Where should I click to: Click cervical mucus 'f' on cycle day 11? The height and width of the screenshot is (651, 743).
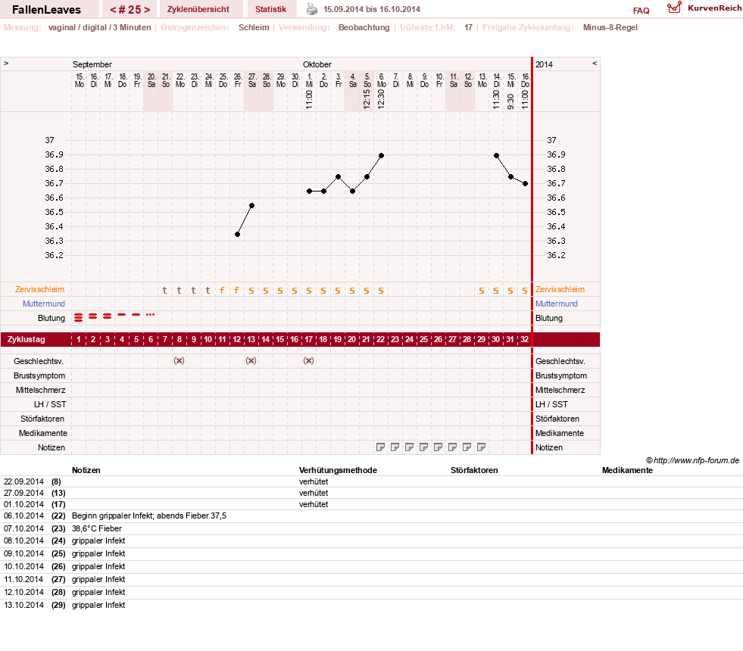[x=222, y=290]
